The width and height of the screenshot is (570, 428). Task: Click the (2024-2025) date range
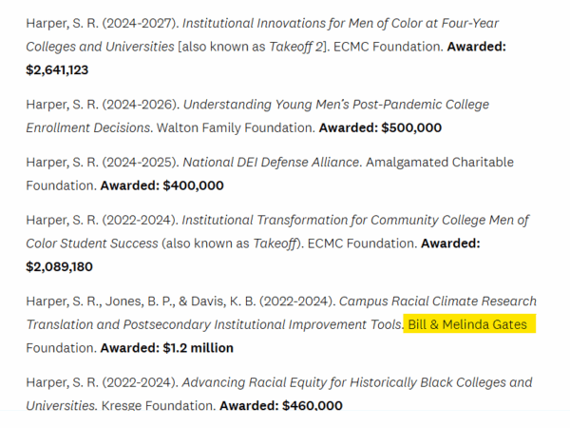(x=141, y=162)
